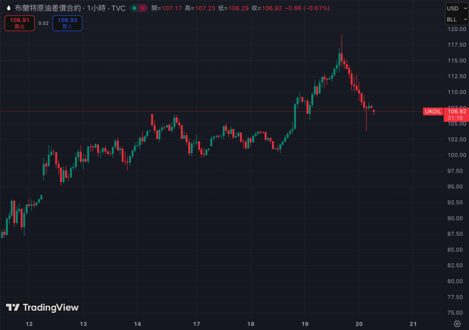Click the date 18 on time axis
Image resolution: width=469 pixels, height=330 pixels.
pyautogui.click(x=251, y=324)
